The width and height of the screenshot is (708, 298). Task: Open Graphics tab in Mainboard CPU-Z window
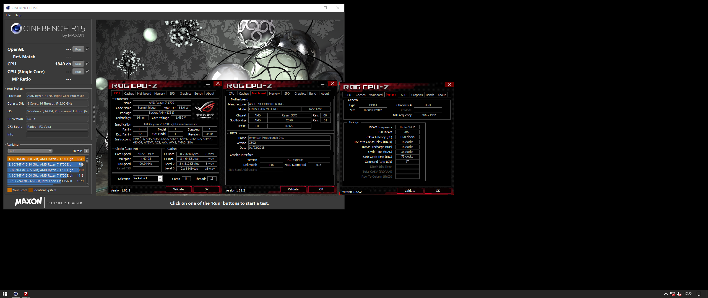click(x=300, y=94)
